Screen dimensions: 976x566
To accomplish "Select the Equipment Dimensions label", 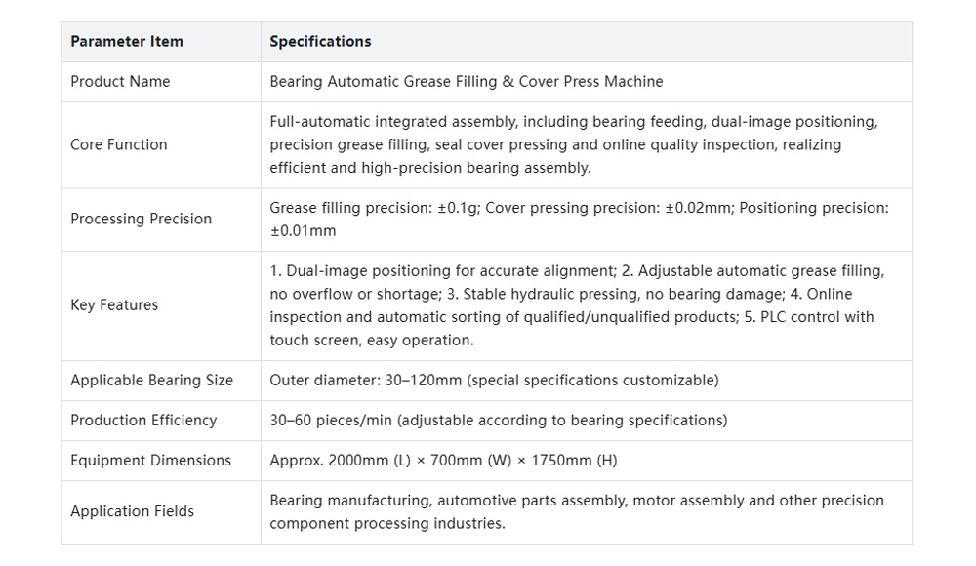I will (x=150, y=461).
